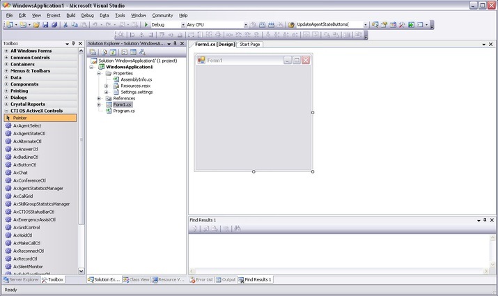Expand the References node in solution tree
Viewport: 498px width, 296px height.
click(99, 98)
